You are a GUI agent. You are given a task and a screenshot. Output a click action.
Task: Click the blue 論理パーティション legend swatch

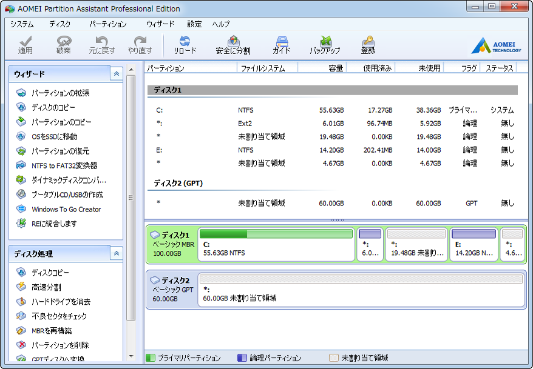[242, 358]
